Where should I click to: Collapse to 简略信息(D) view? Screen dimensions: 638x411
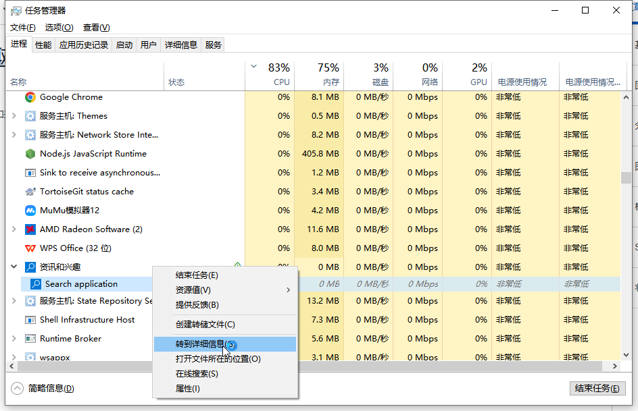pyautogui.click(x=43, y=389)
